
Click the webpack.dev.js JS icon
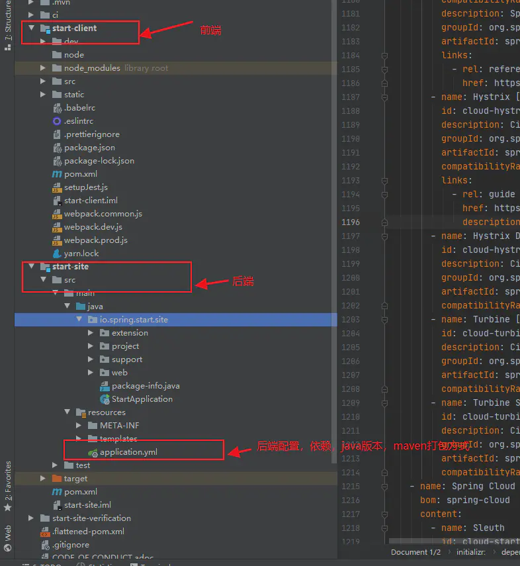click(57, 227)
